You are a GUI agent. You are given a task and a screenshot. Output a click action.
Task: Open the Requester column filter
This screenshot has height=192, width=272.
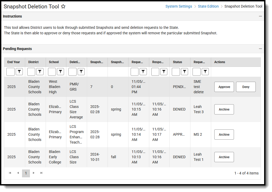[x=205, y=72]
